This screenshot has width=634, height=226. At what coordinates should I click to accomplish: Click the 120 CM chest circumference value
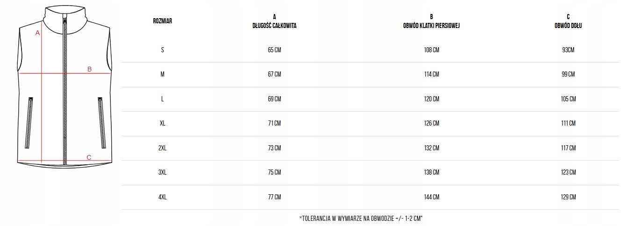click(432, 99)
